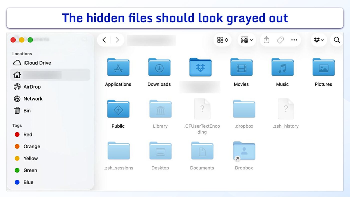Screen dimensions: 350x197
Task: Click the "Pictures" folder name label
Action: (323, 84)
